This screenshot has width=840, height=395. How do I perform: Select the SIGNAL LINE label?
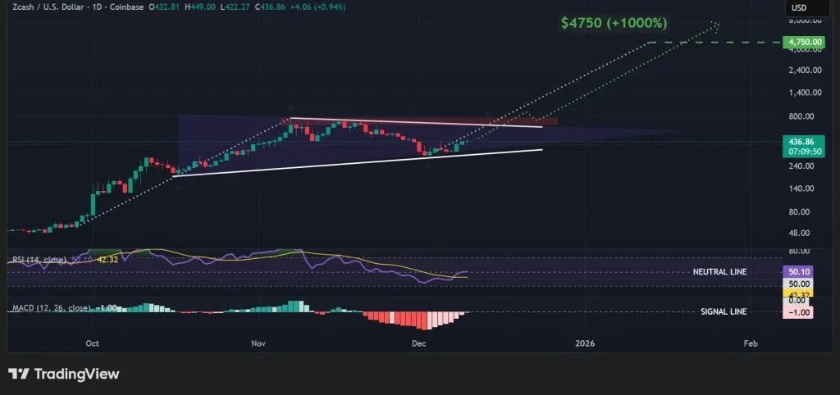coord(724,312)
